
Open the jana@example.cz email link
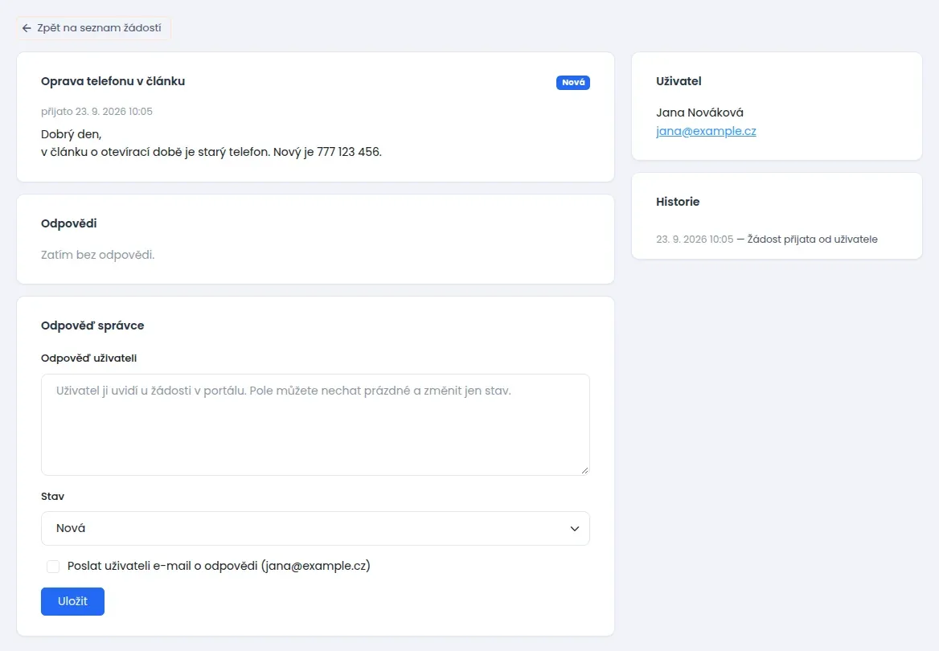(705, 131)
